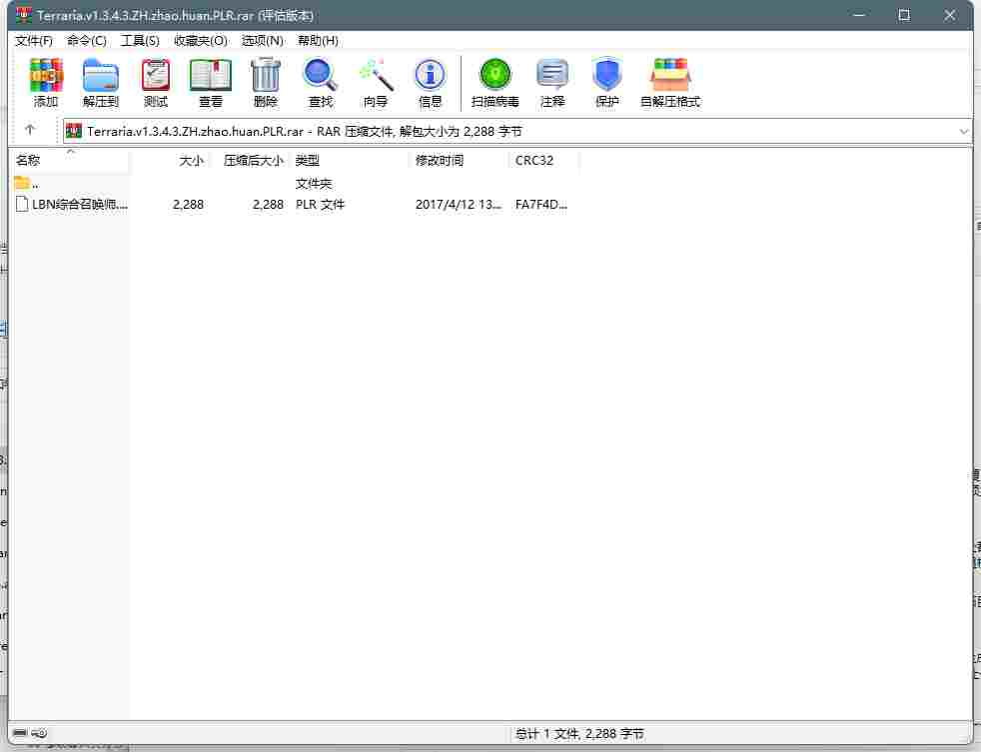Viewport: 981px width, 752px height.
Task: Click status bar total '总计 1 文件'
Action: point(578,733)
